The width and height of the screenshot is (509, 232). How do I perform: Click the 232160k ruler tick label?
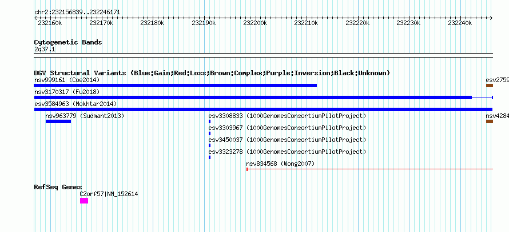click(x=50, y=23)
